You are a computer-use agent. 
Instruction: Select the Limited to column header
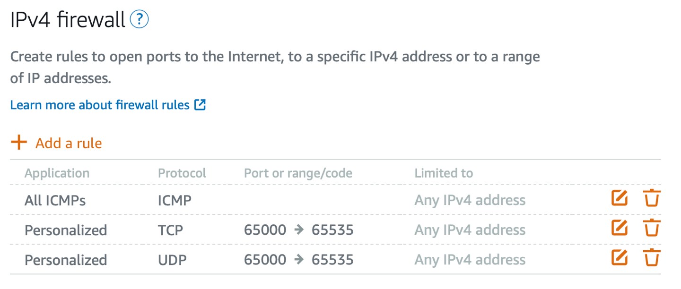[x=444, y=173]
